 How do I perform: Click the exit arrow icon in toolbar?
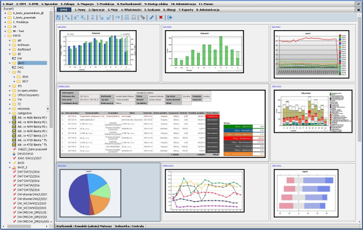click(x=170, y=17)
